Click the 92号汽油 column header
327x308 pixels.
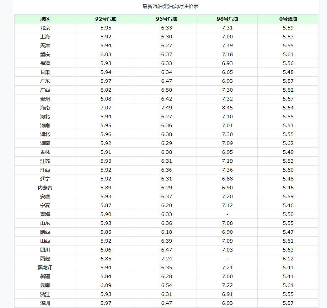click(x=106, y=19)
